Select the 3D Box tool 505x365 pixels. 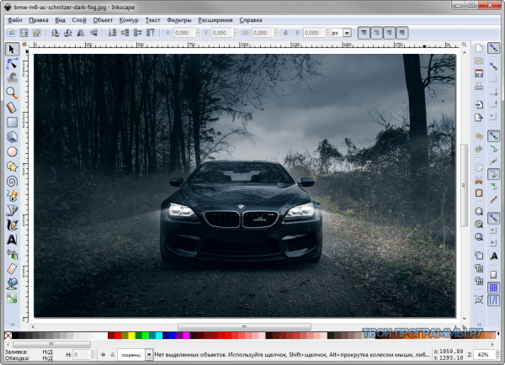pyautogui.click(x=12, y=137)
